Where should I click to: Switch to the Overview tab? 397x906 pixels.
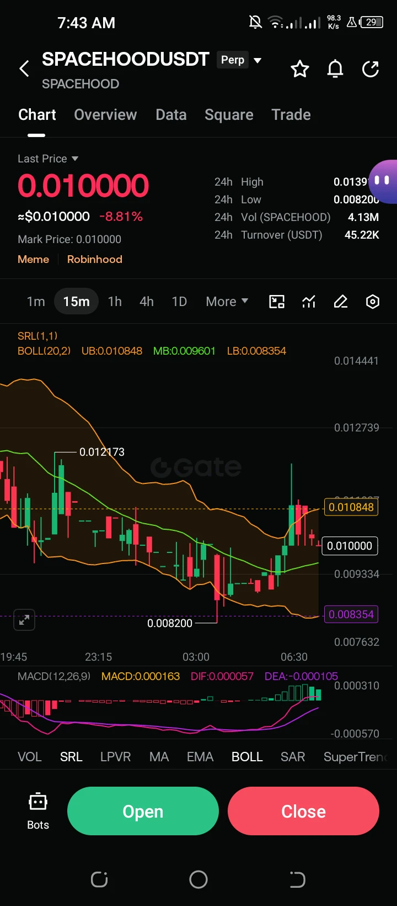tap(105, 115)
